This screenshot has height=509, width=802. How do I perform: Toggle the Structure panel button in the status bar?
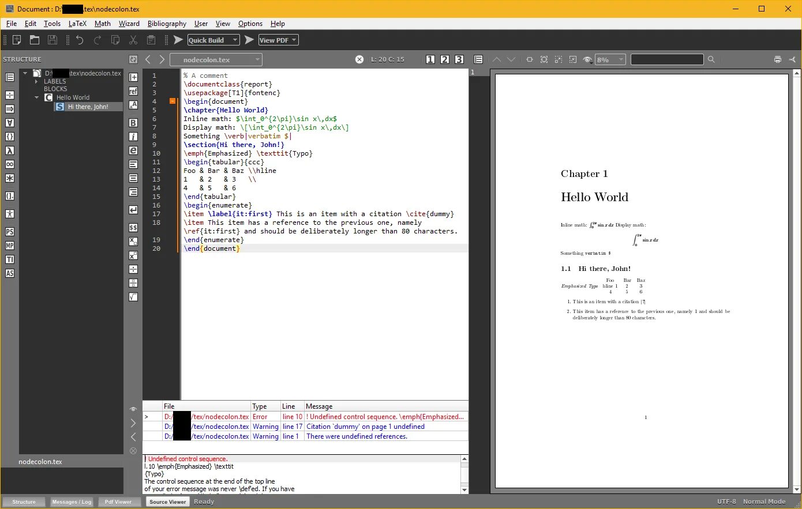24,502
